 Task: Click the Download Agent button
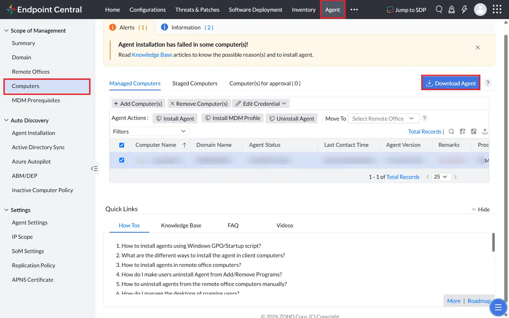pos(451,83)
